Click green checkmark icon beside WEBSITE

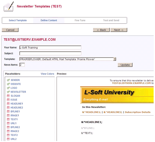(8, 84)
